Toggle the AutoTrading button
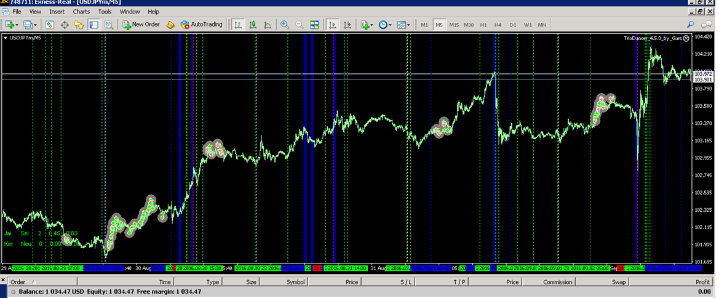Viewport: 719px width, 298px height. click(x=201, y=25)
